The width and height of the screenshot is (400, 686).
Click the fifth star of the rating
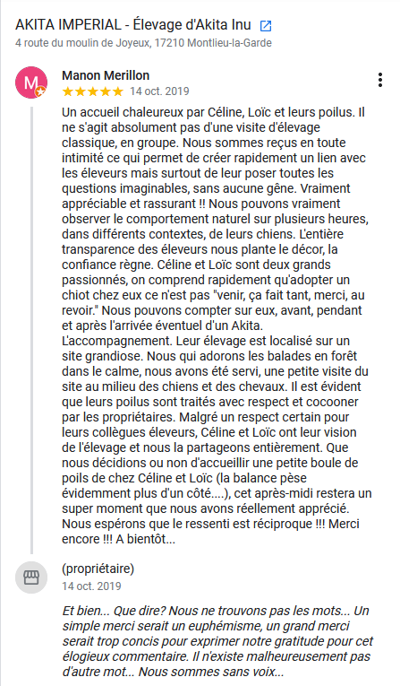click(x=118, y=91)
